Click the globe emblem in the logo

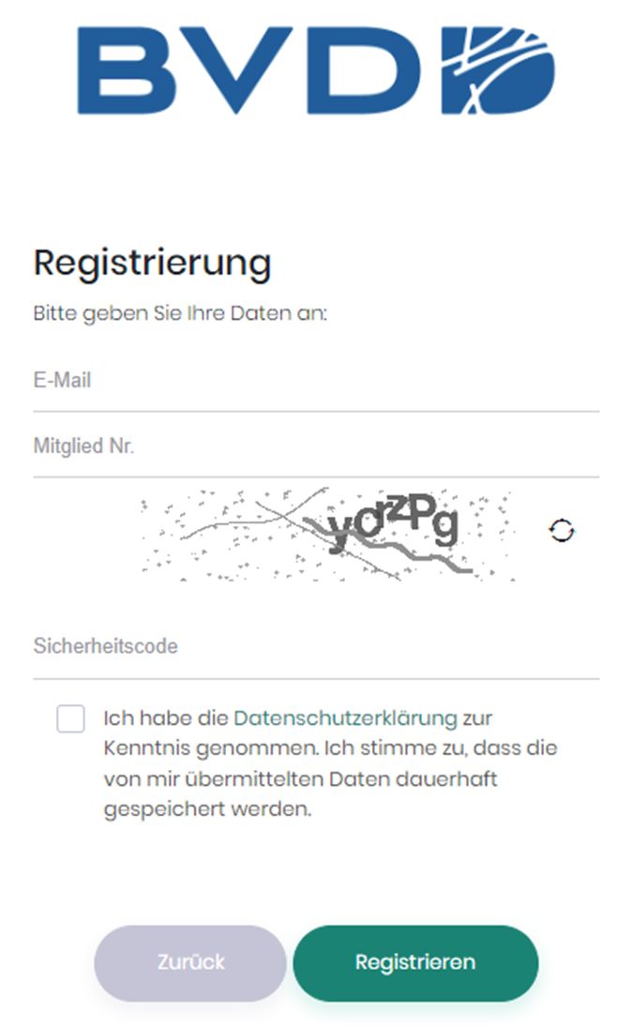tap(499, 70)
